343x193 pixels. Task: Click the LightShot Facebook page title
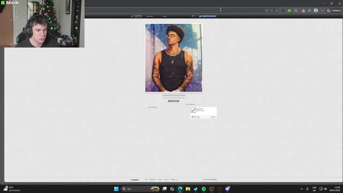pyautogui.click(x=199, y=109)
